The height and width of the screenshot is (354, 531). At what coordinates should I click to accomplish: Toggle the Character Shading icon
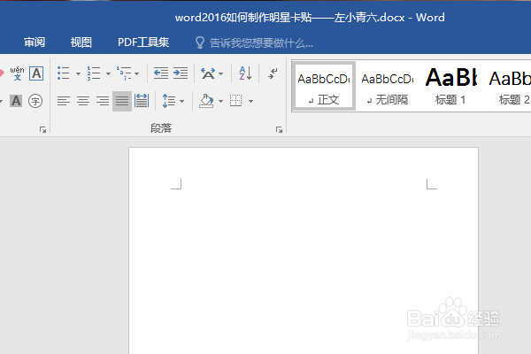pos(16,101)
